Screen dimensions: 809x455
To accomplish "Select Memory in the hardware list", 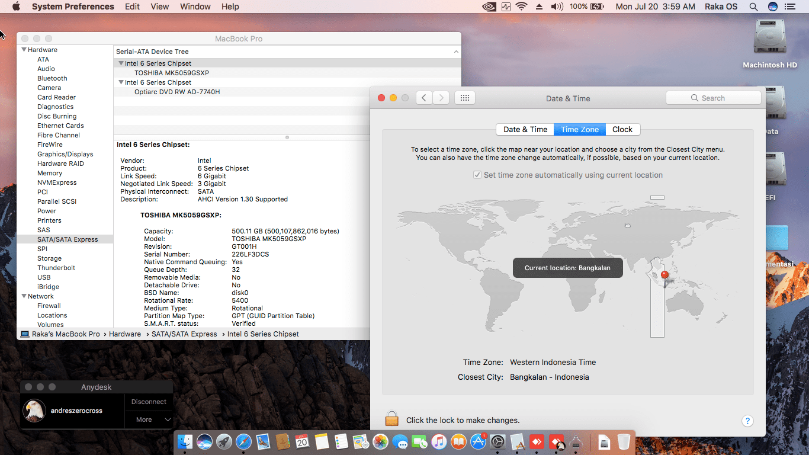I will pyautogui.click(x=50, y=173).
